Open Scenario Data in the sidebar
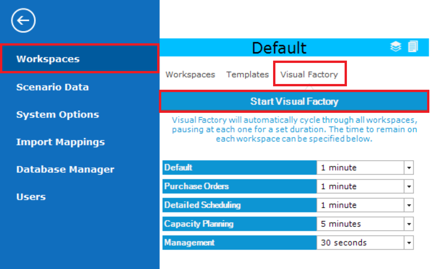This screenshot has height=269, width=434. pos(52,87)
